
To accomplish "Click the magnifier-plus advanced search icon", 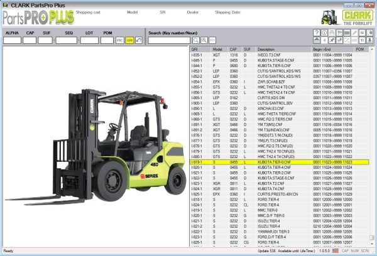I will (x=204, y=40).
